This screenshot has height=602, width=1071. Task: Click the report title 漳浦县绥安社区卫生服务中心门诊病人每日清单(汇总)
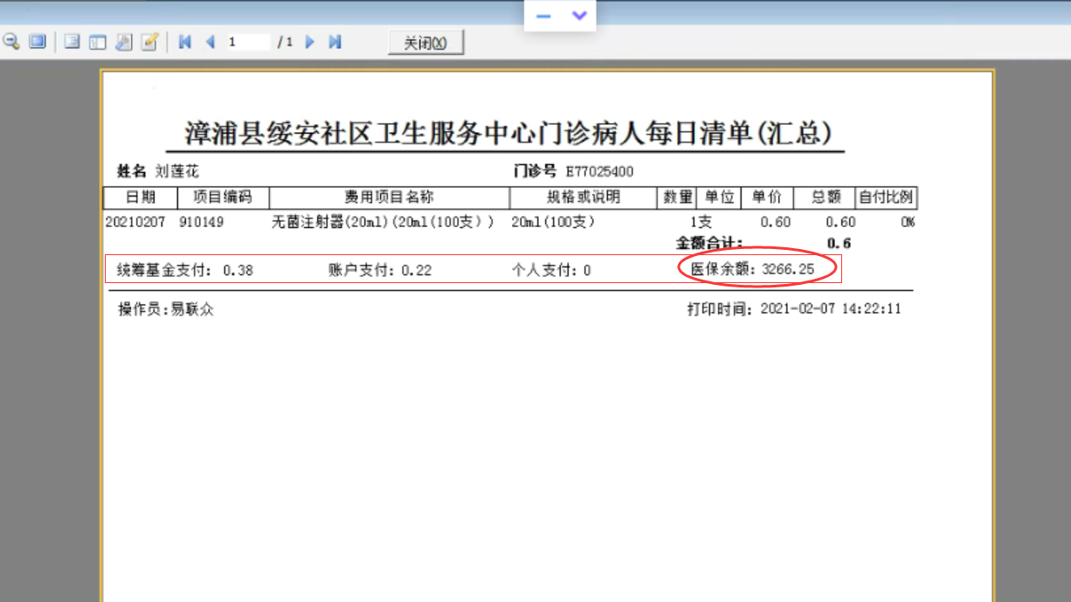(507, 134)
